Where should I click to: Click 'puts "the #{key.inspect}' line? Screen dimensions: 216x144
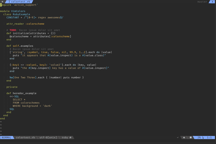(61, 68)
